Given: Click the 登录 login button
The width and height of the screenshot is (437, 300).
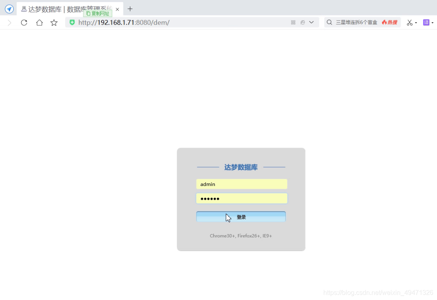Looking at the screenshot, I should click(241, 217).
